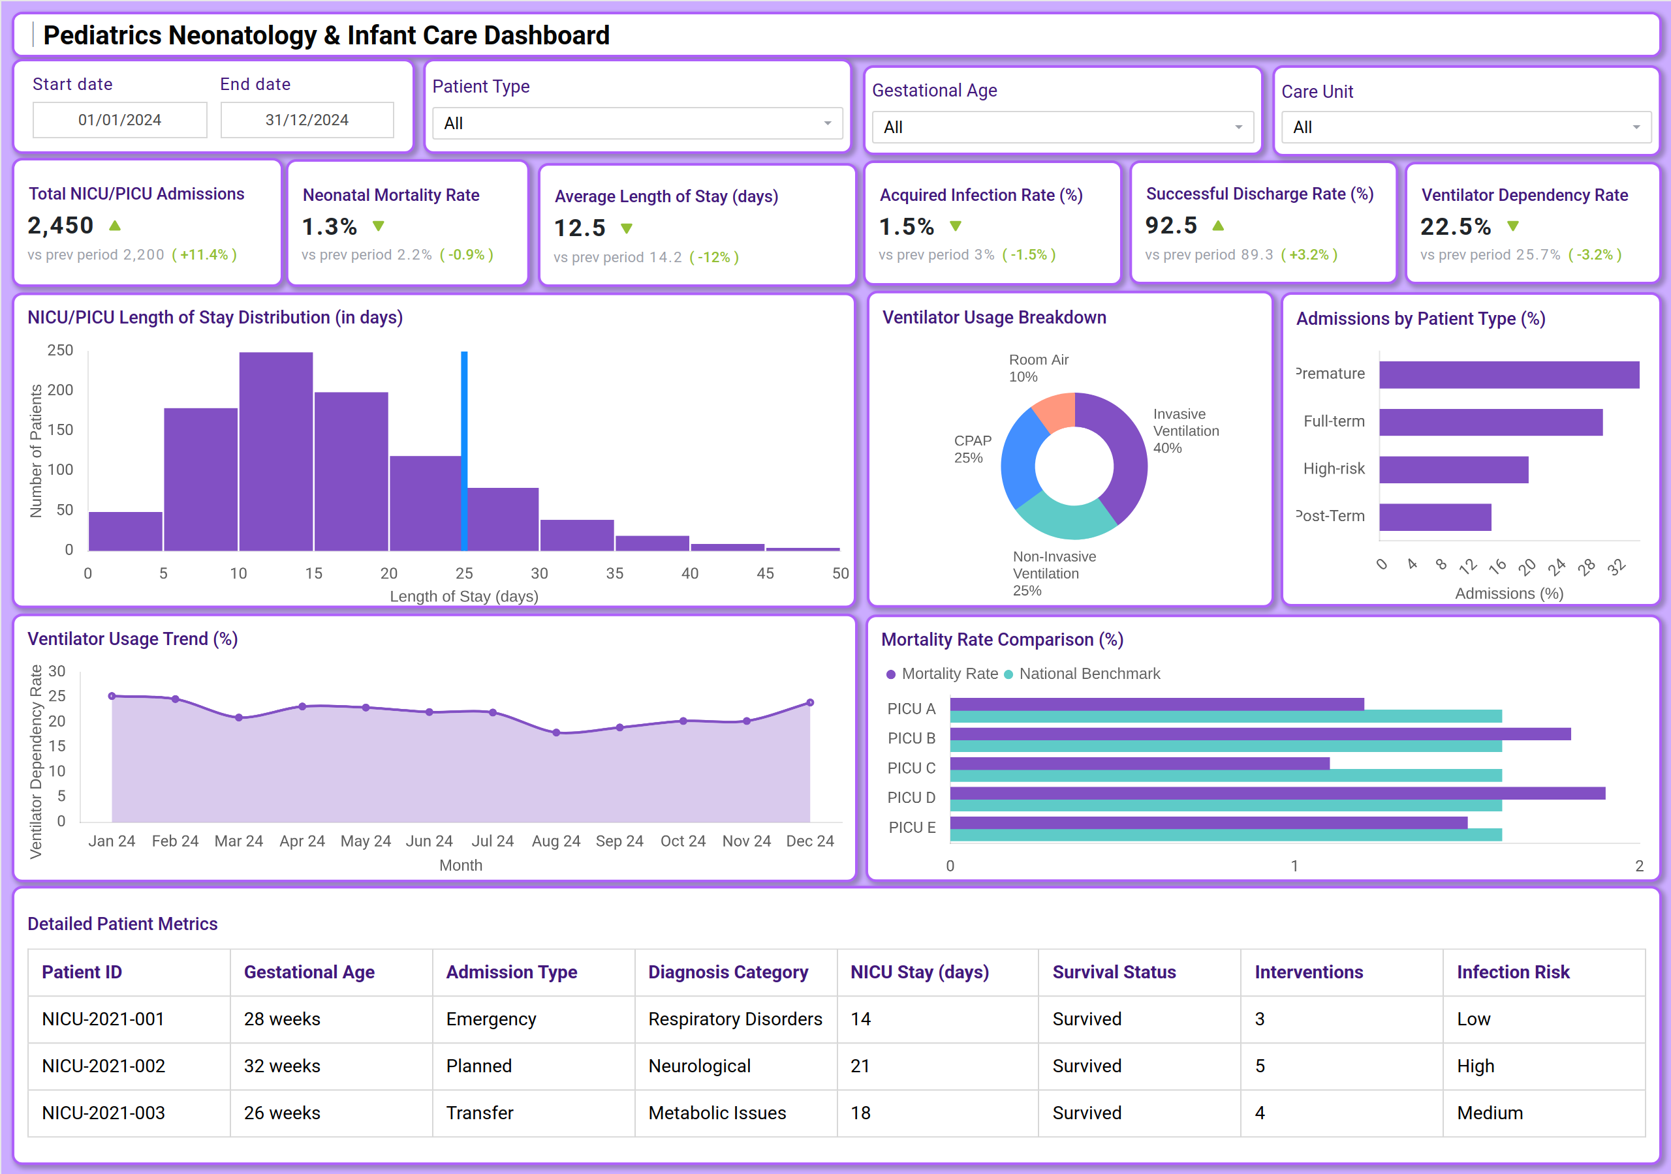This screenshot has height=1174, width=1671.
Task: Click the PICU B mortality rate bar
Action: (1260, 734)
